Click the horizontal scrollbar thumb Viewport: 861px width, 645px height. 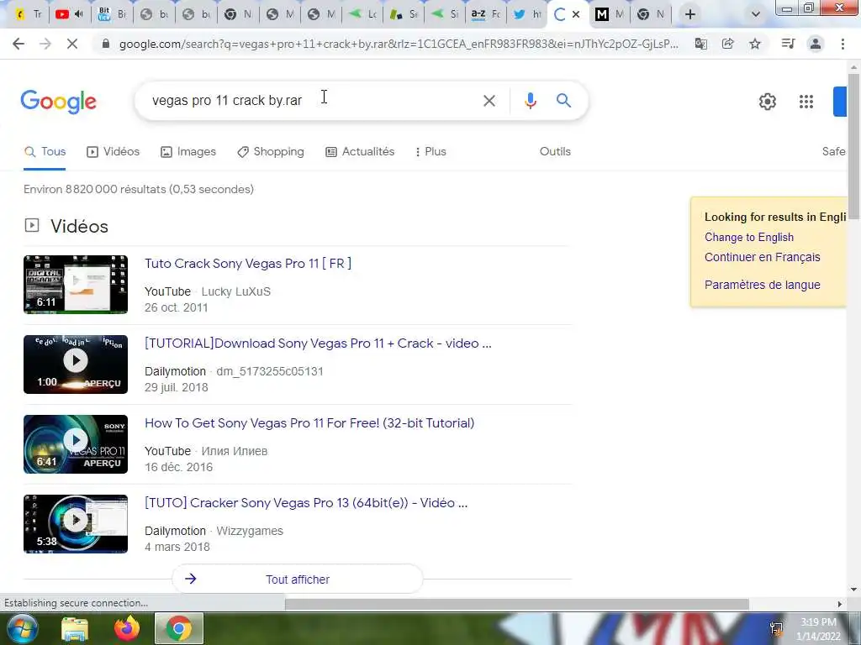[517, 604]
